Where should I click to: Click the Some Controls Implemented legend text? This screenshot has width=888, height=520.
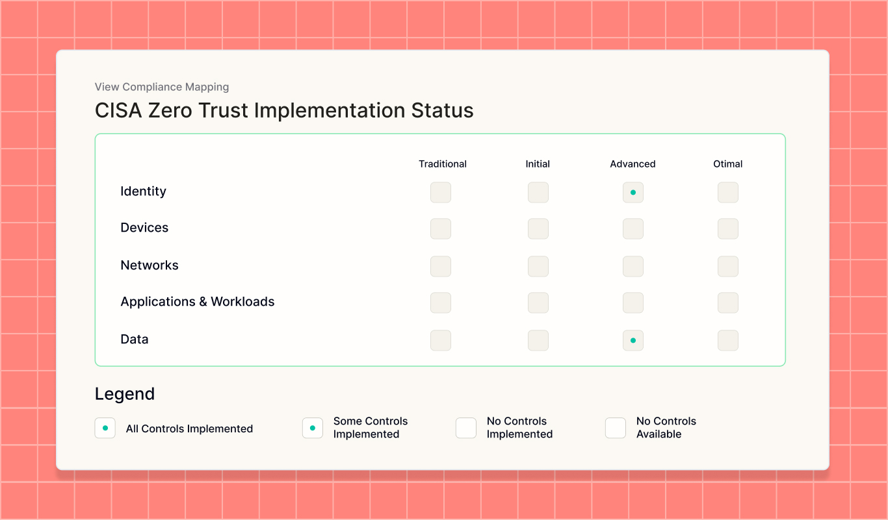pyautogui.click(x=371, y=428)
